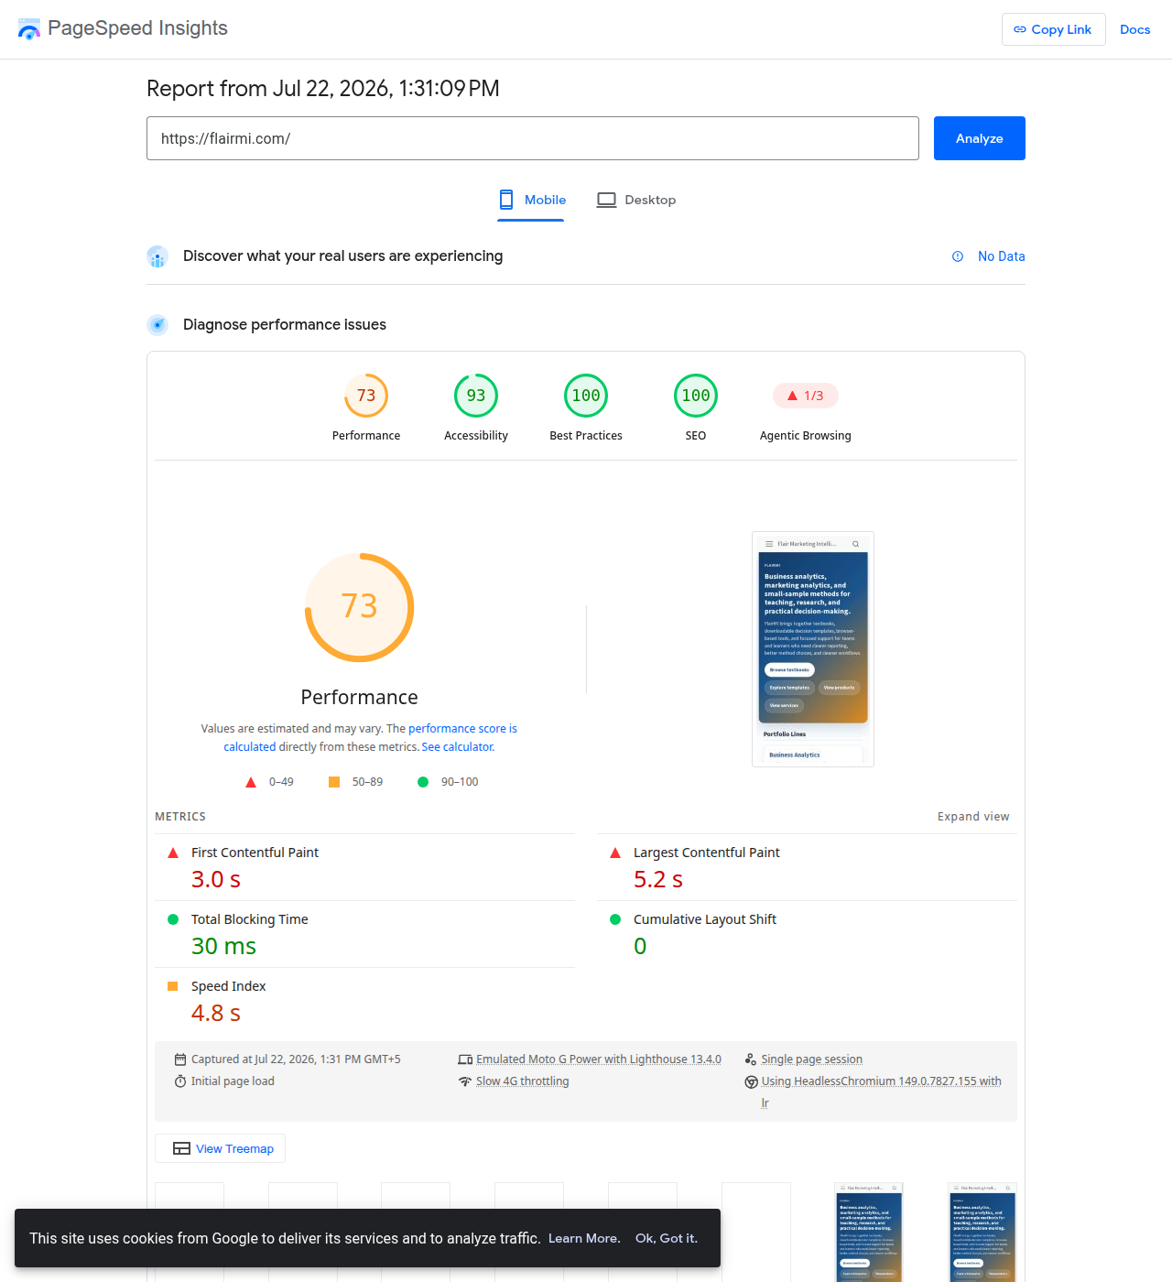Click the last filmstrip thumbnail
The height and width of the screenshot is (1282, 1172).
pyautogui.click(x=982, y=1232)
